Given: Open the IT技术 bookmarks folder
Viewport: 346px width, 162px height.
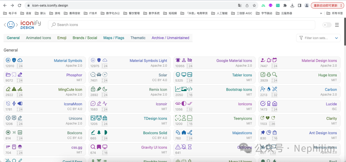Looking at the screenshot, I should click(x=90, y=13).
